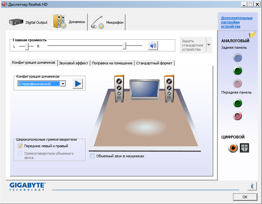Click the main volume slider handle
Viewport: 262px width, 204px height.
coord(124,46)
